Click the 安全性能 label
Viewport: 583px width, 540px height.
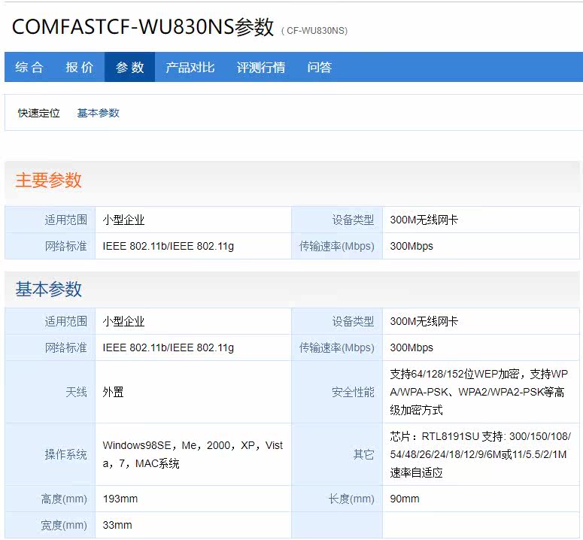(x=353, y=392)
